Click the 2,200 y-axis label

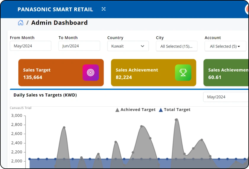click(x=17, y=152)
